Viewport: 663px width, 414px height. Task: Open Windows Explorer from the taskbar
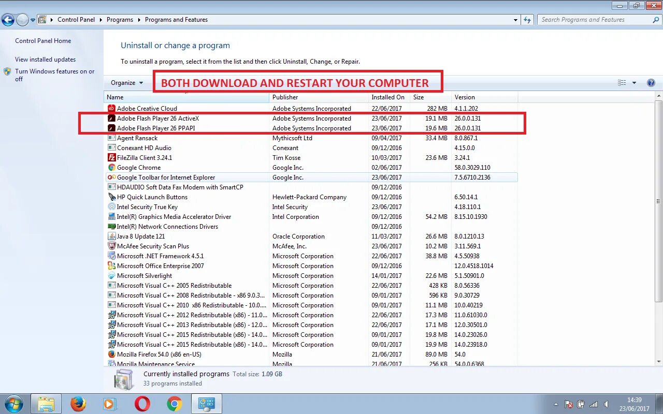(46, 404)
